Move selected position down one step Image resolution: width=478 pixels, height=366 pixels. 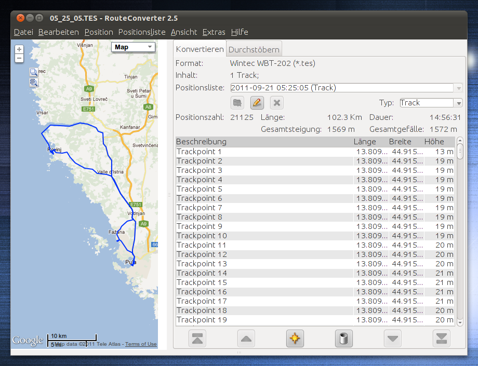pos(393,339)
